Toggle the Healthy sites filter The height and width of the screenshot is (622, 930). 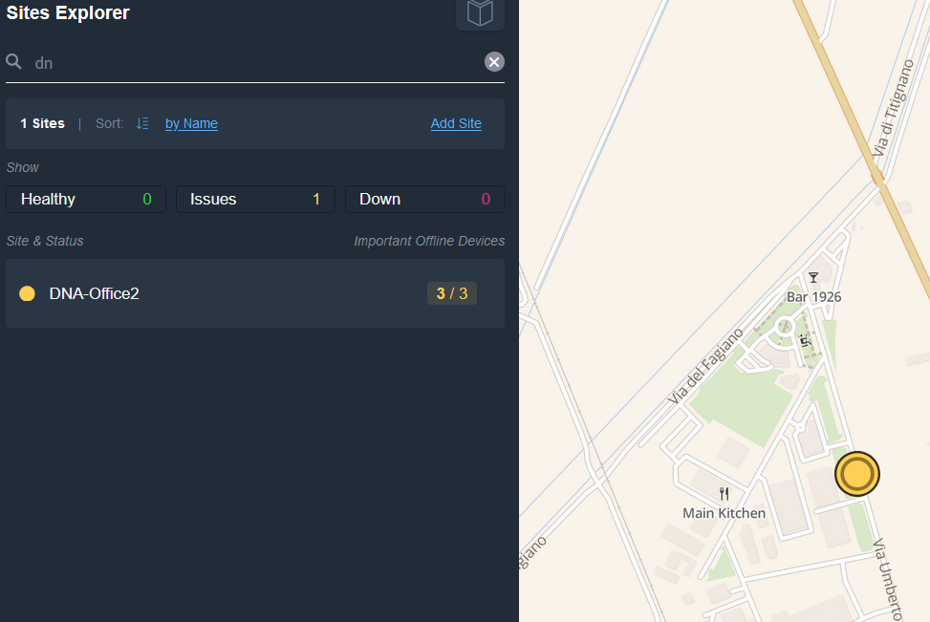[x=86, y=199]
